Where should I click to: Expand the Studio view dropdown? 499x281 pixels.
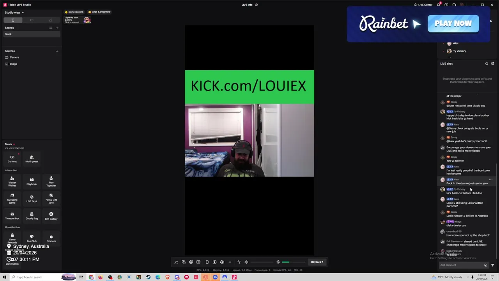[x=14, y=12]
